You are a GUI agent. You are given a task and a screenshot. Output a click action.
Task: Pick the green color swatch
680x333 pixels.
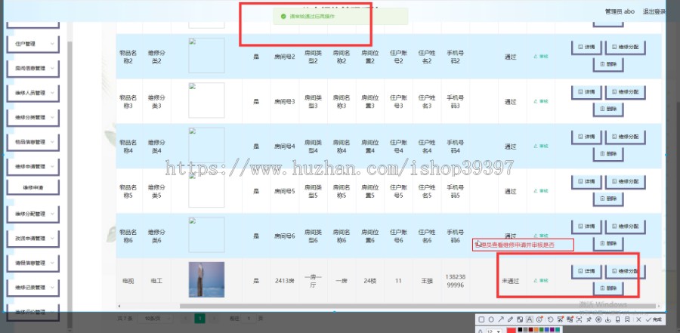541,329
